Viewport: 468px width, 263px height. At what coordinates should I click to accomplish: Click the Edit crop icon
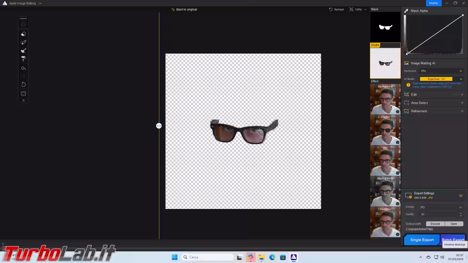(406, 94)
